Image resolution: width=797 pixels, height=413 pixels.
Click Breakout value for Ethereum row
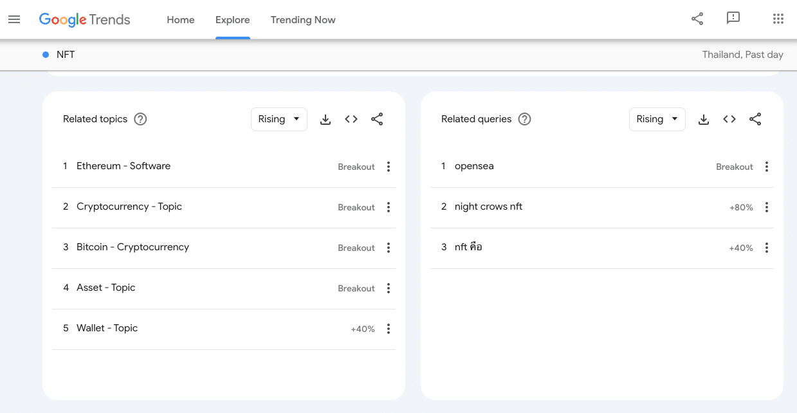[356, 167]
